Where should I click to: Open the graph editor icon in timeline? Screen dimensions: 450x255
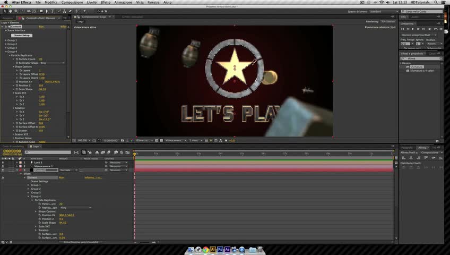click(x=127, y=152)
